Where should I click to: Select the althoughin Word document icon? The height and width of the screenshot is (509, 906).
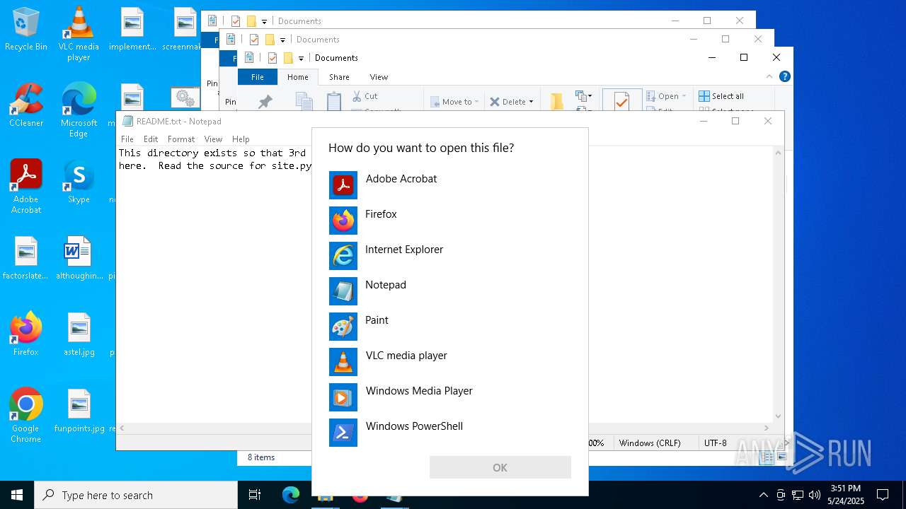[79, 259]
